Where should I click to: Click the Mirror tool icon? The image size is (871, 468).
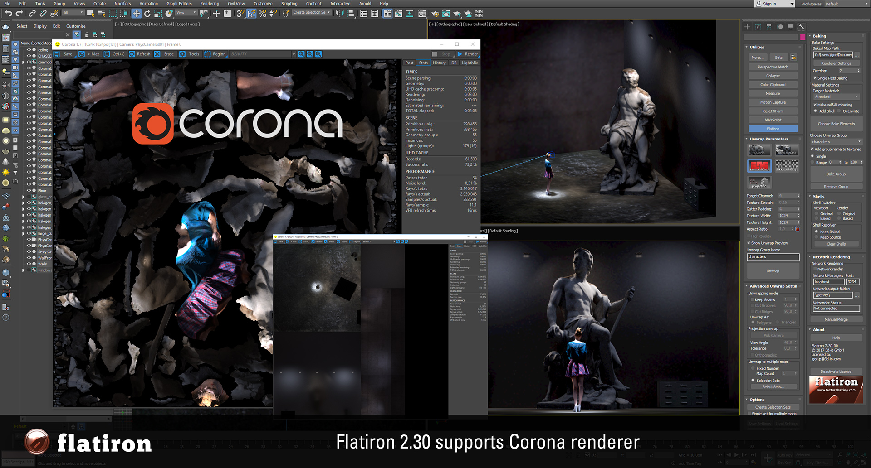339,14
